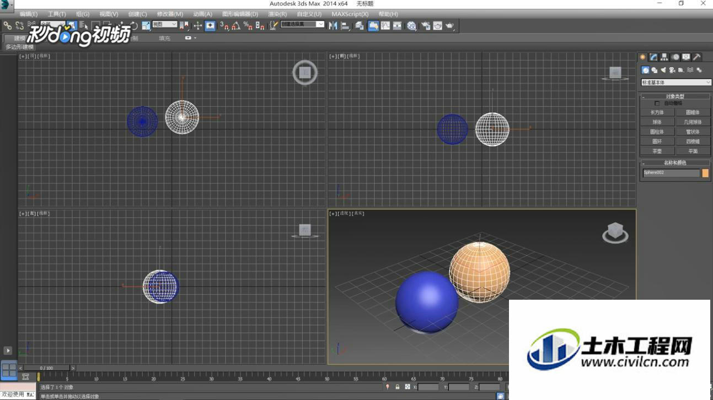Select the Cameras category icon
Image resolution: width=713 pixels, height=400 pixels.
[672, 70]
